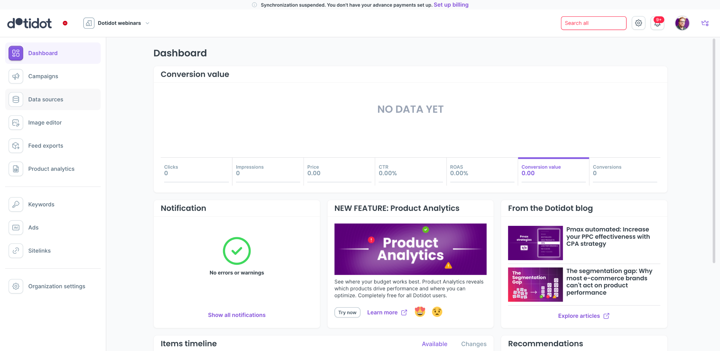The width and height of the screenshot is (720, 351).
Task: Click the Keywords key icon
Action: pyautogui.click(x=16, y=204)
